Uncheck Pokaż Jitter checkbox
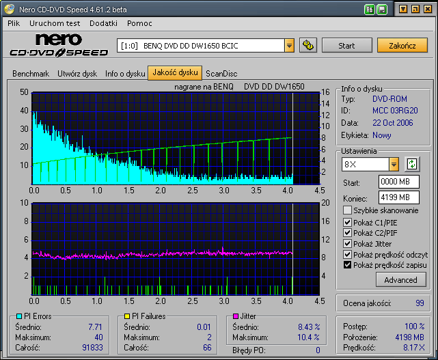Screen dimensions: 438x360 click(x=347, y=244)
